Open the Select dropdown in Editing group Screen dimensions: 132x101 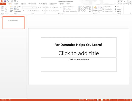(x=118, y=11)
